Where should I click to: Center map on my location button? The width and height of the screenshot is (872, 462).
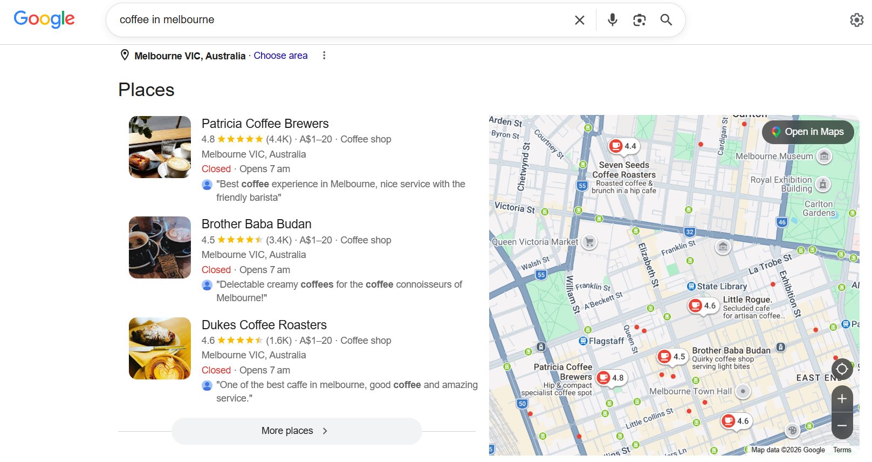click(842, 369)
